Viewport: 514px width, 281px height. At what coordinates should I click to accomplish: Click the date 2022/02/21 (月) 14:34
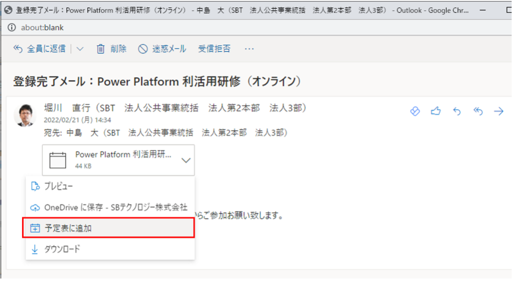pyautogui.click(x=77, y=121)
